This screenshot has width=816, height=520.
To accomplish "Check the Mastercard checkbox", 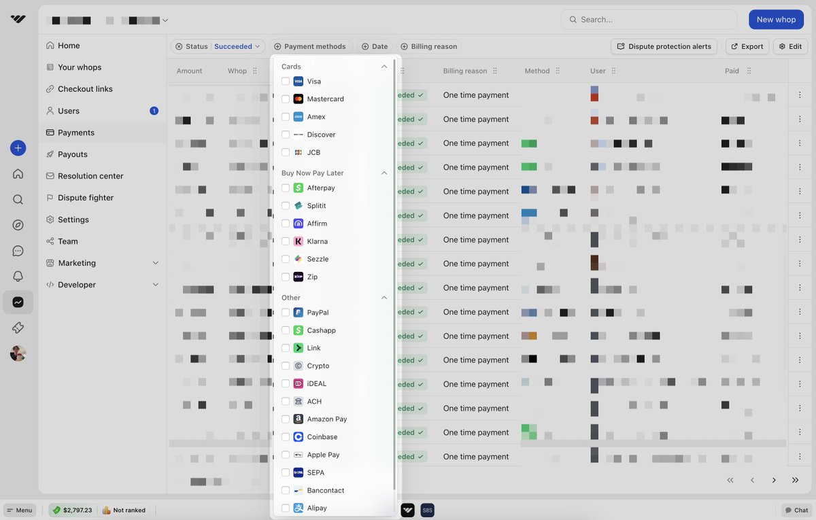I will pyautogui.click(x=286, y=99).
